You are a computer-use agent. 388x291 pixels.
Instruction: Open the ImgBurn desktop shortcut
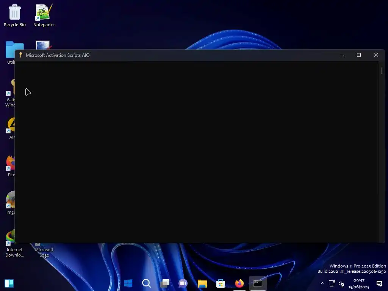(10, 203)
